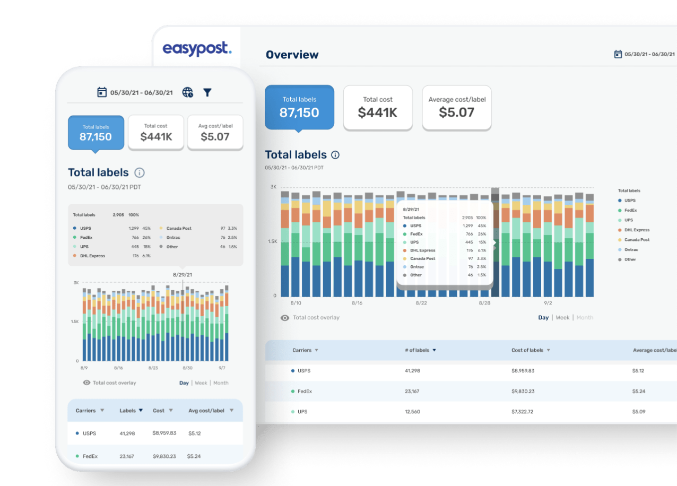Click info icon beside desktop Total labels heading
This screenshot has height=486, width=677.
pos(335,154)
